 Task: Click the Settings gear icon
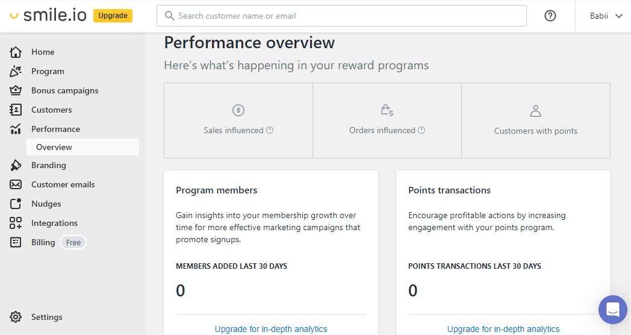click(16, 317)
